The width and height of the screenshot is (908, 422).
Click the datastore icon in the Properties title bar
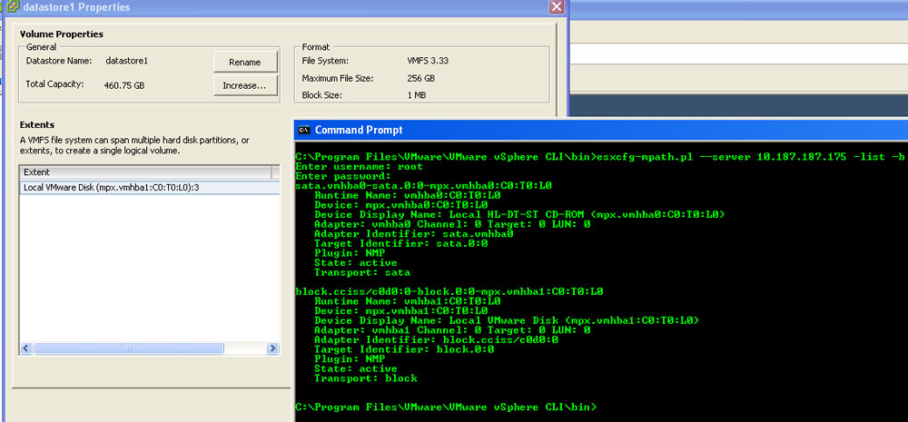pos(12,7)
